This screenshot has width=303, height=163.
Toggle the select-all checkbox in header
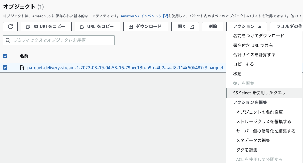pos(5,56)
